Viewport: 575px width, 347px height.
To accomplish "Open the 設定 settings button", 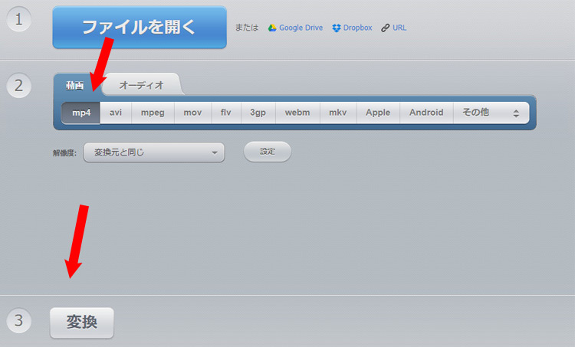I will tap(268, 152).
